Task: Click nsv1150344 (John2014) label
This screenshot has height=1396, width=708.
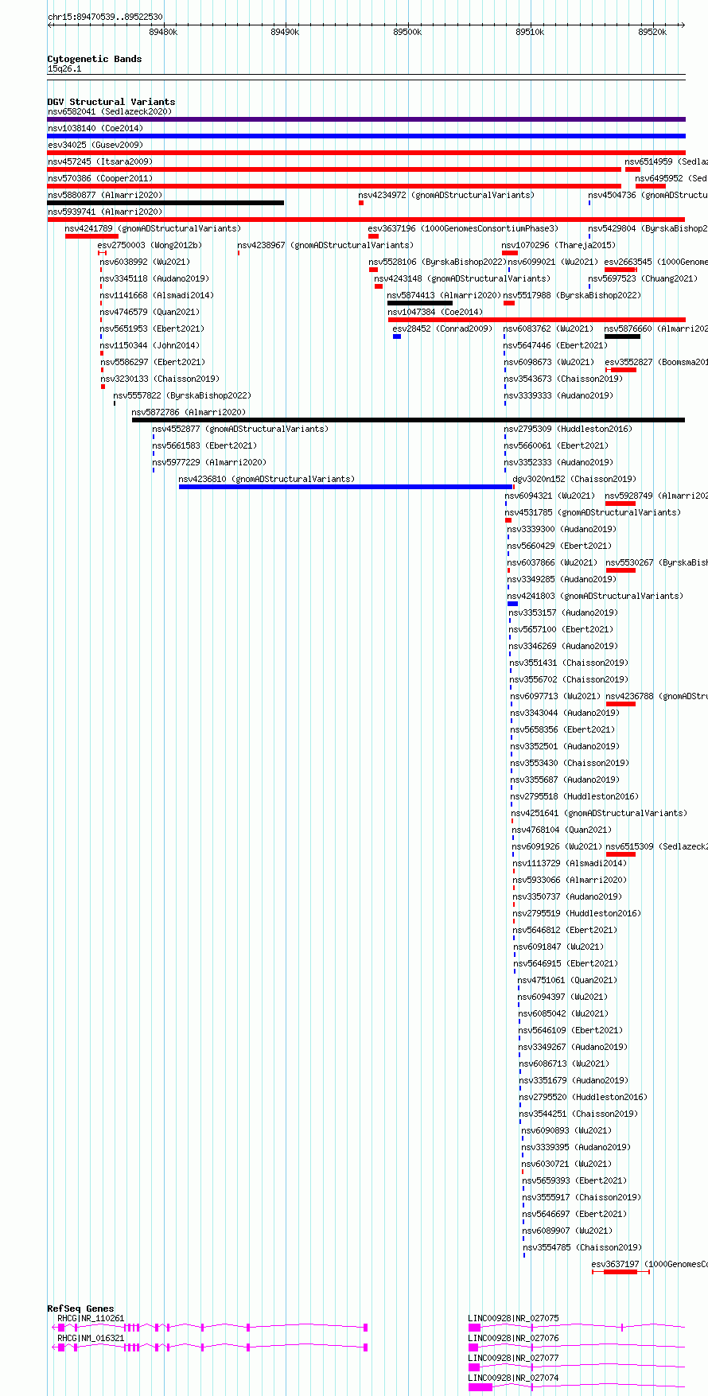Action: point(150,345)
